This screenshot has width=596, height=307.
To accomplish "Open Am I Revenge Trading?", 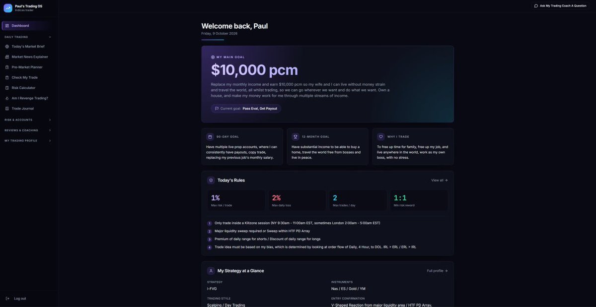I will click(29, 98).
